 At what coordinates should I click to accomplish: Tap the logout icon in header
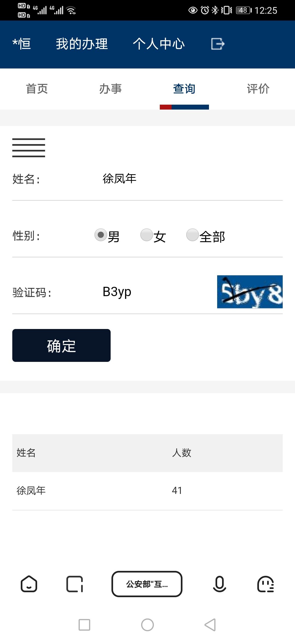coord(218,44)
